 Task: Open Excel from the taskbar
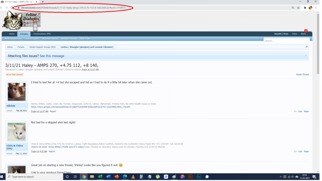[100, 177]
